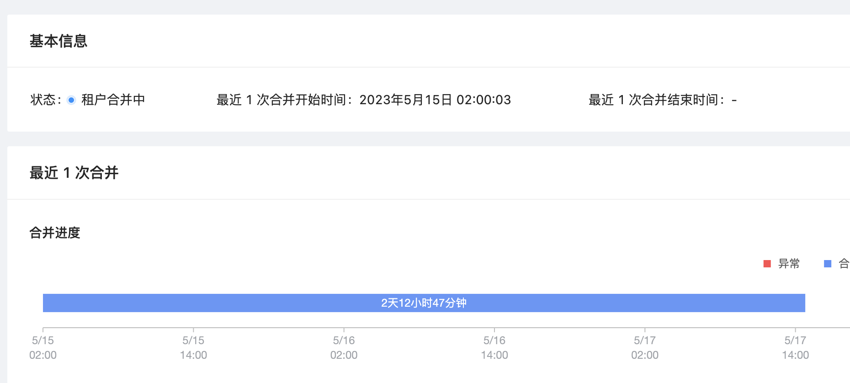Click the 2天12小时47分钟 duration label
Screen dimensions: 850x383
coord(424,303)
